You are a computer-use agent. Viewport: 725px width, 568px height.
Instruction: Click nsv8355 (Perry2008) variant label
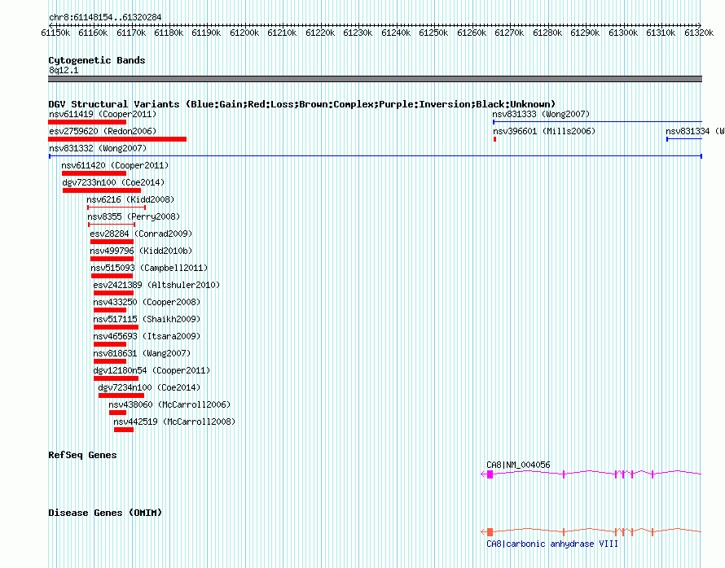134,216
